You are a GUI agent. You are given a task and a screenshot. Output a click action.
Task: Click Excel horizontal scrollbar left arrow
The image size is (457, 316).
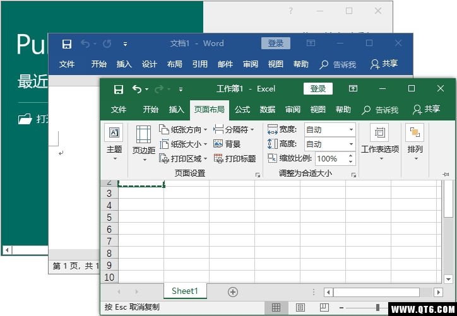click(x=328, y=292)
